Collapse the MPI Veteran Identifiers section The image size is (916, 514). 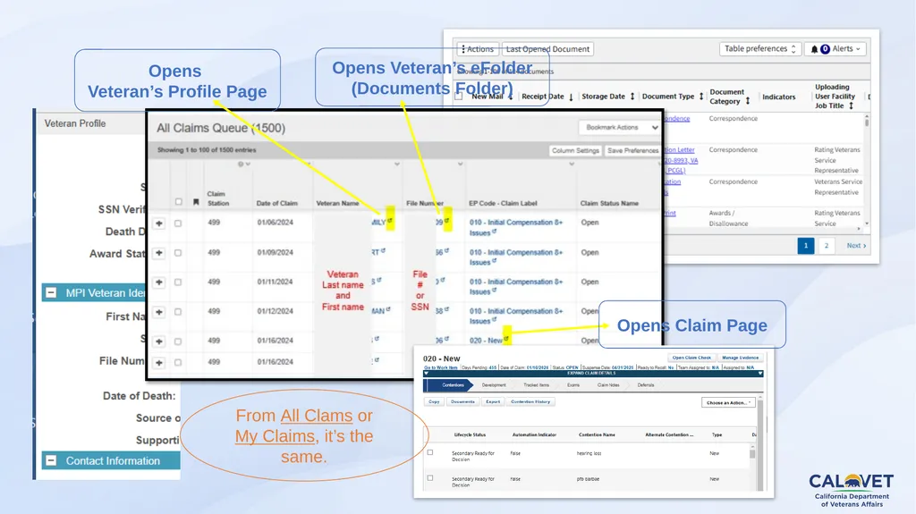point(51,292)
